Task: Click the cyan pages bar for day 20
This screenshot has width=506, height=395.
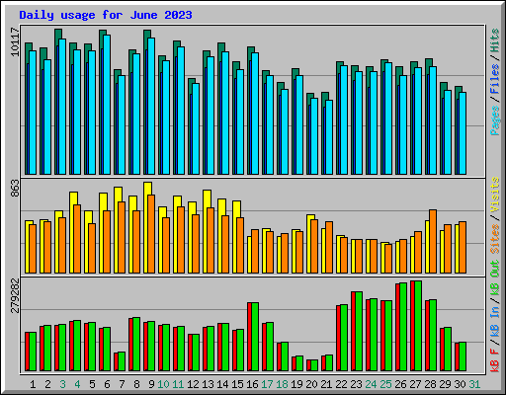Action: [314, 136]
